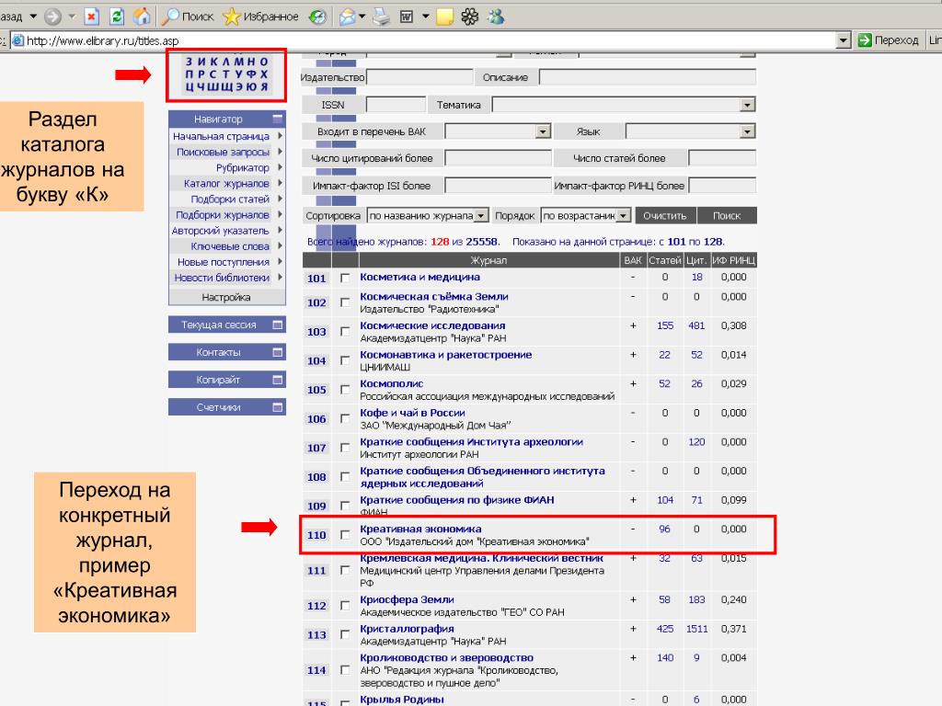
Task: Select letter М in alphabet index
Action: click(238, 62)
